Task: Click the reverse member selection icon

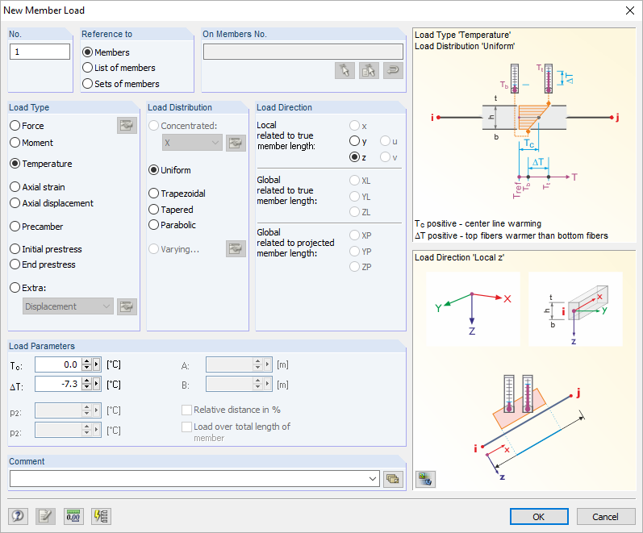Action: point(393,70)
